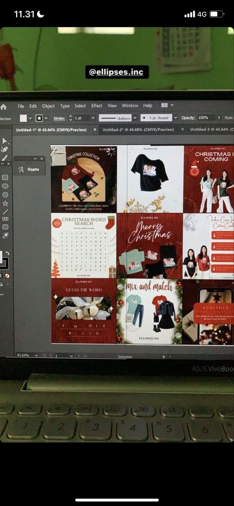This screenshot has width=234, height=506.
Task: Open the 5 pt. Round brush dropdown
Action: [175, 118]
